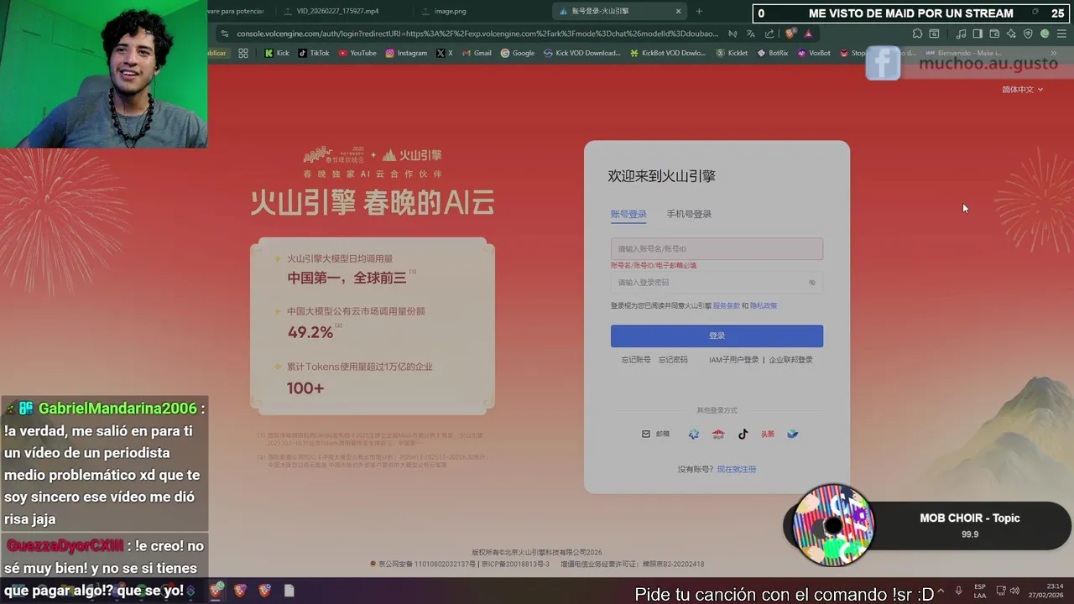Click the VPN shield icon in toolbar
1074x604 pixels.
(1028, 34)
